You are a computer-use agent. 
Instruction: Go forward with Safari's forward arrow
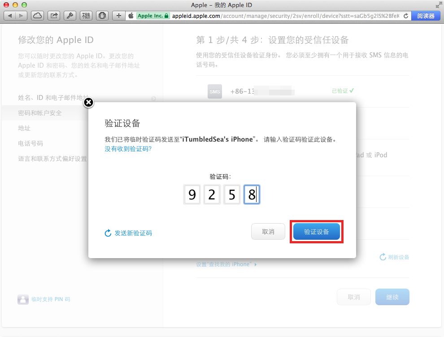pyautogui.click(x=21, y=16)
